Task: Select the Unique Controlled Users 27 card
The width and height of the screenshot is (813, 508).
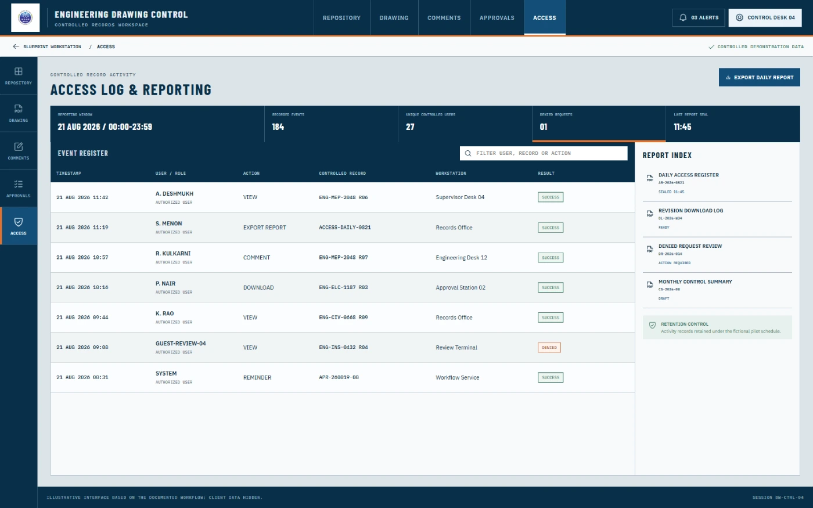Action: pyautogui.click(x=465, y=124)
